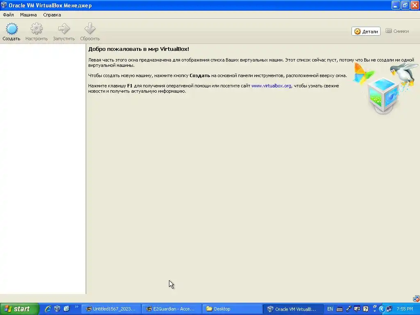The width and height of the screenshot is (420, 315).
Task: Click the status bar icon at bottom right
Action: (x=416, y=298)
